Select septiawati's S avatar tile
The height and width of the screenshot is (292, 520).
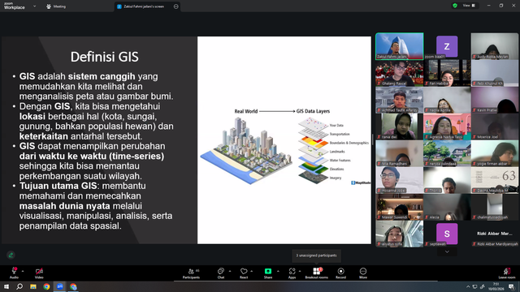(x=447, y=234)
